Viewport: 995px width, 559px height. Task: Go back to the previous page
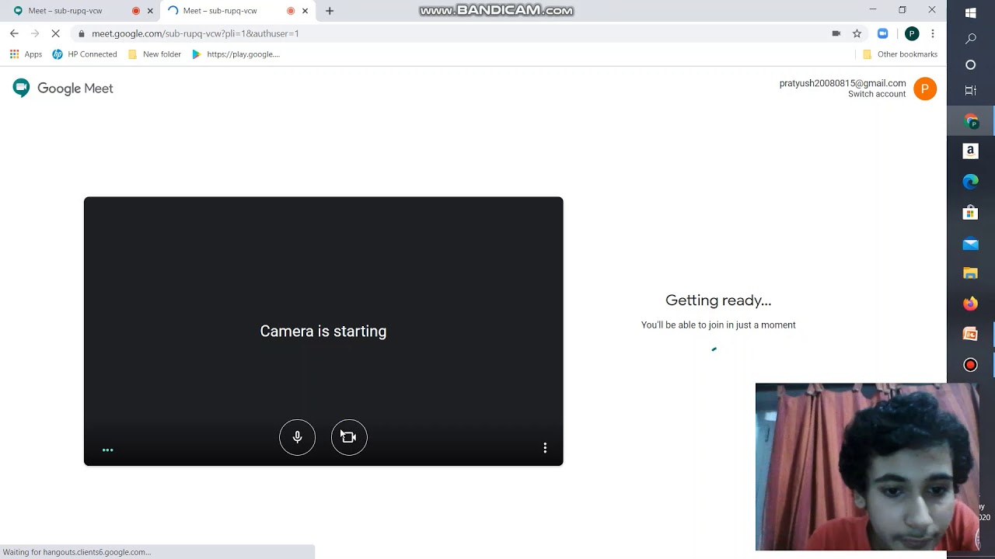pos(14,33)
